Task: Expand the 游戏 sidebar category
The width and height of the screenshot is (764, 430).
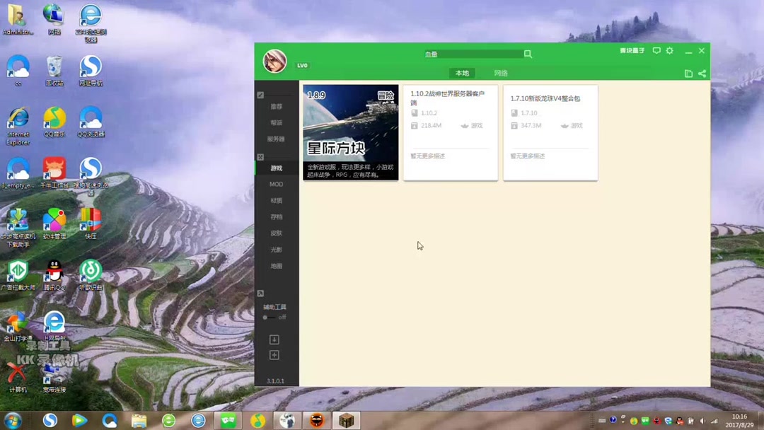Action: click(275, 168)
